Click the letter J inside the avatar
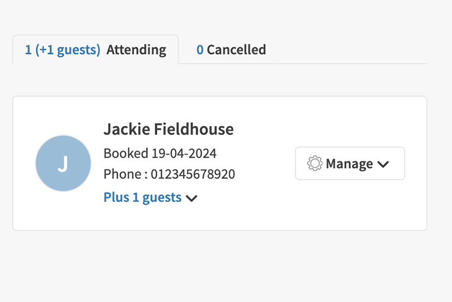 pyautogui.click(x=63, y=164)
